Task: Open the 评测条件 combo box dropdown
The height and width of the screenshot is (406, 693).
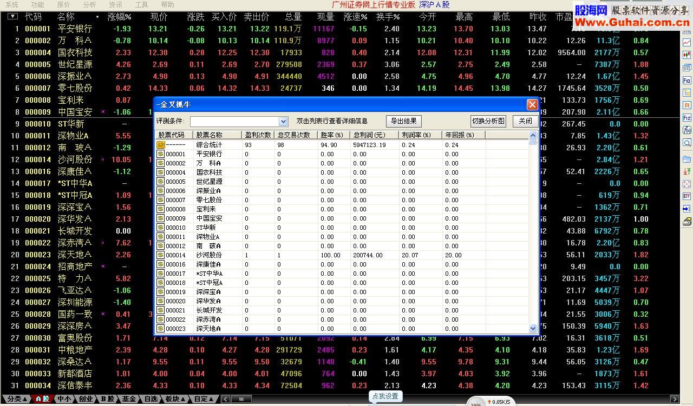Action: (x=283, y=122)
